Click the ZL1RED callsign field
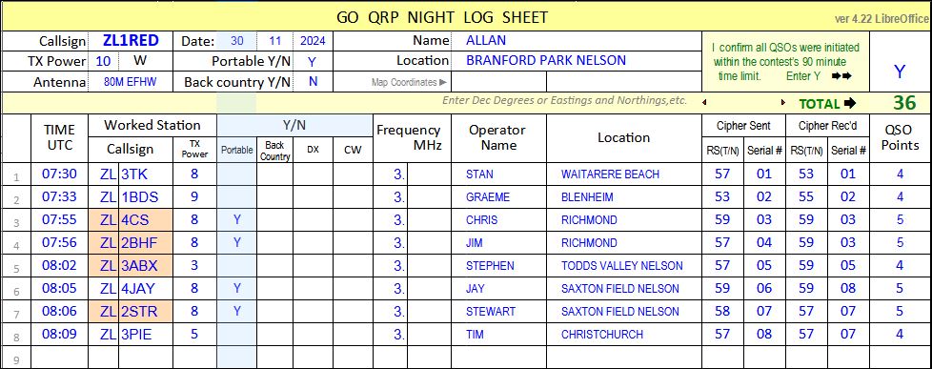Screen dimensions: 932x369 [131, 40]
